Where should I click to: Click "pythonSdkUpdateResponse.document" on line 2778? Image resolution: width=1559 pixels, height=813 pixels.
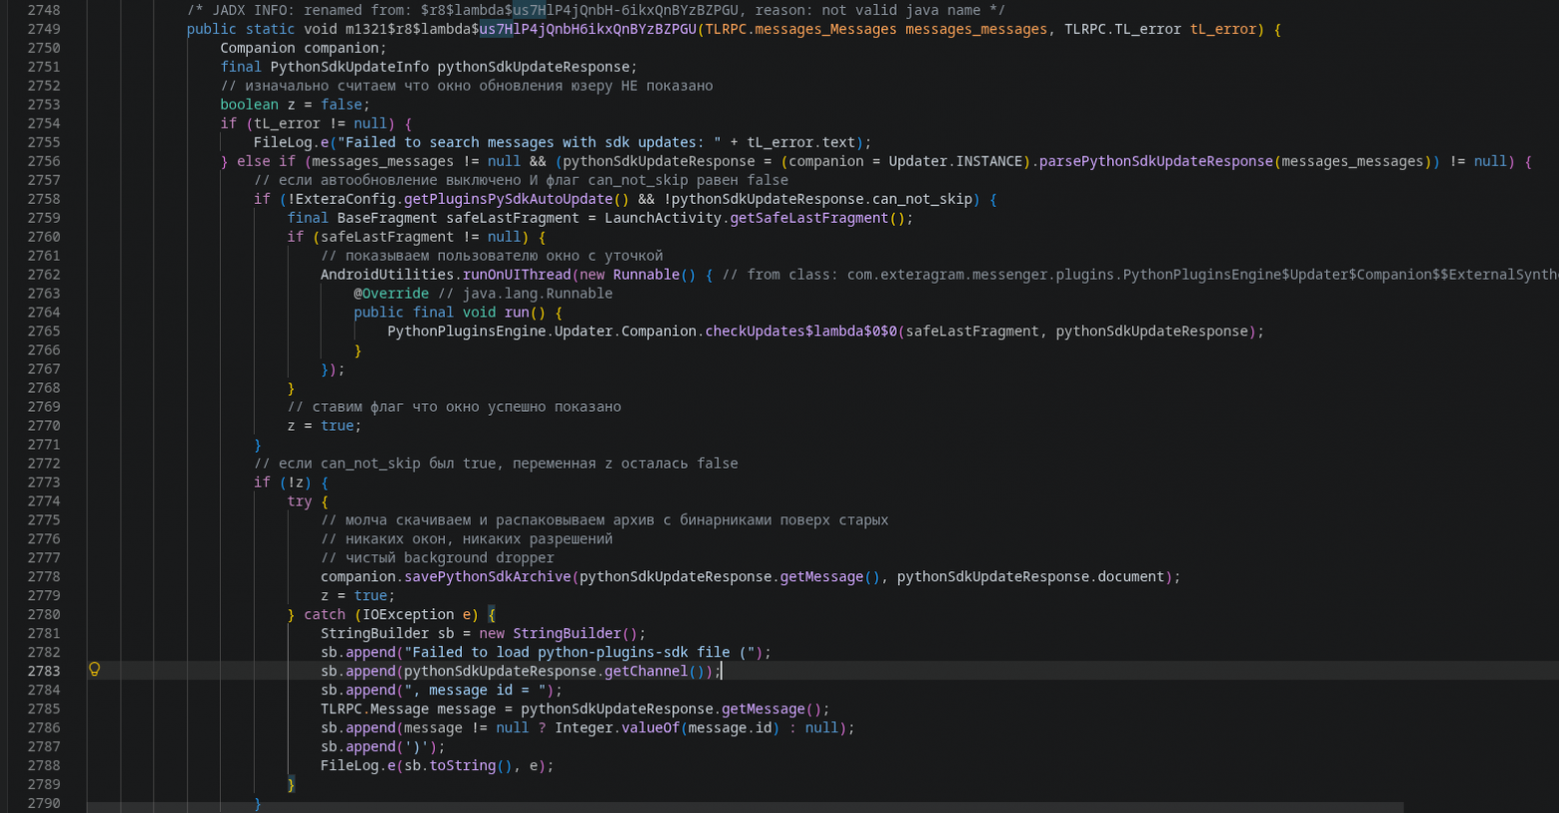point(1030,577)
